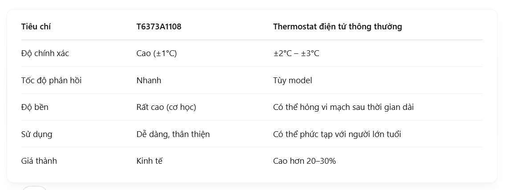Select the '±2°C – ±3°C' cell

point(296,53)
